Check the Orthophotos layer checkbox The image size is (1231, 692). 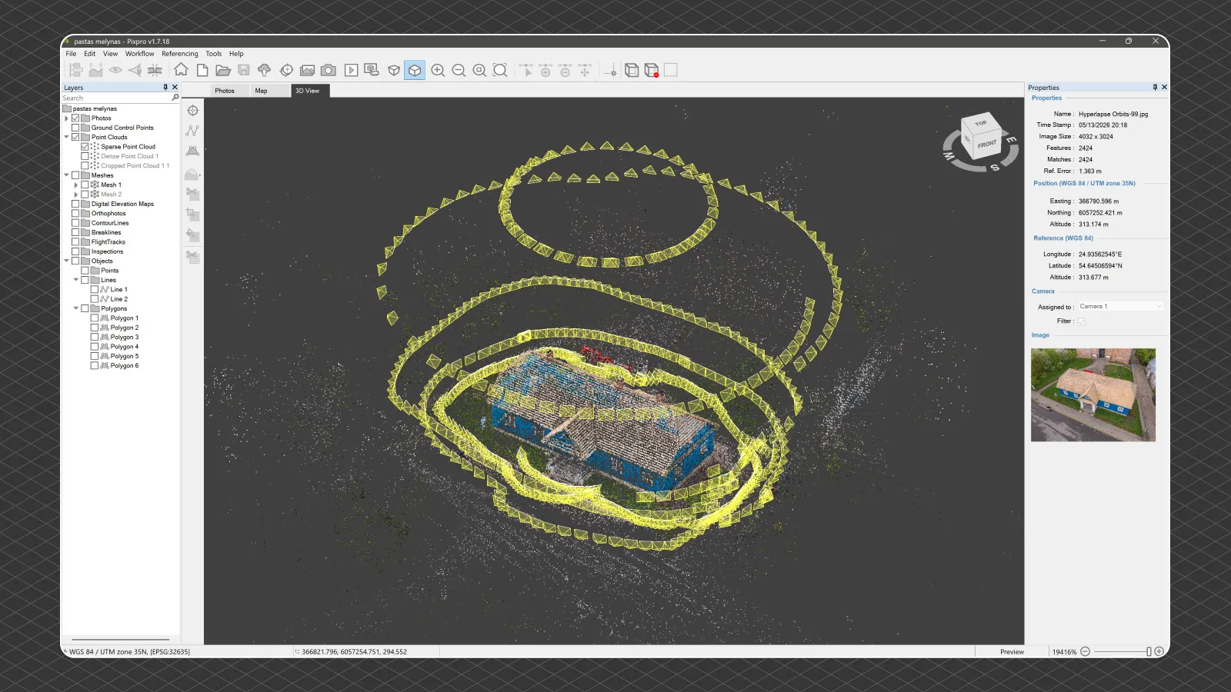tap(75, 214)
